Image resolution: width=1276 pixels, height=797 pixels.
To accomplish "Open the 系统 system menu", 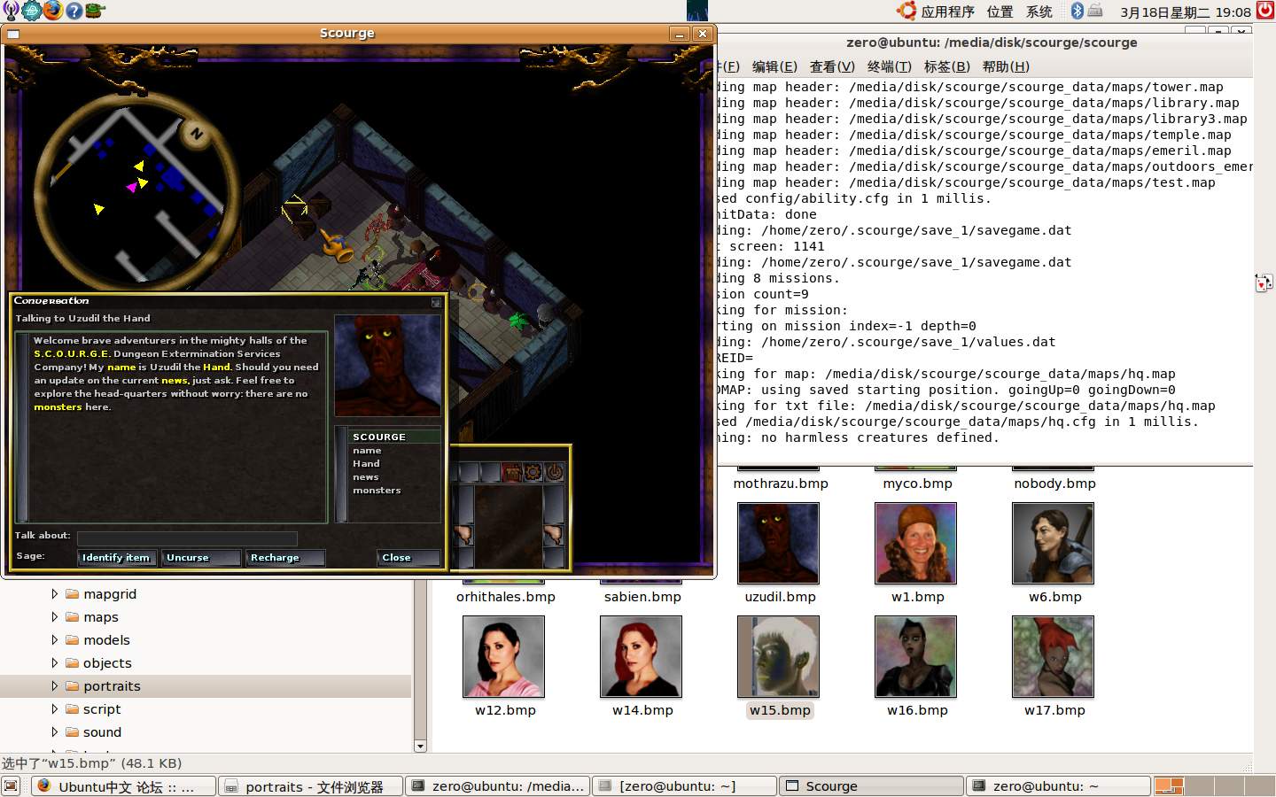I will point(1039,12).
